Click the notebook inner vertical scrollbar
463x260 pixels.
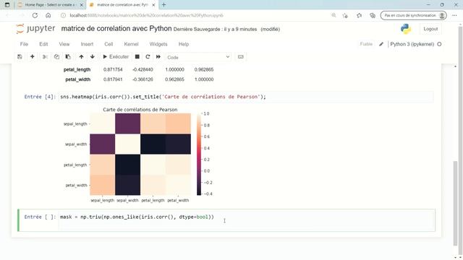(455, 204)
